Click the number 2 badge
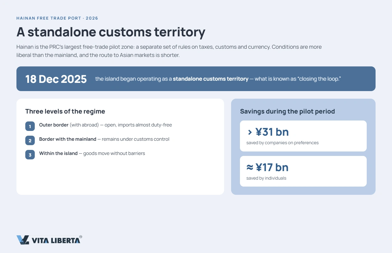The width and height of the screenshot is (392, 253). coord(30,140)
